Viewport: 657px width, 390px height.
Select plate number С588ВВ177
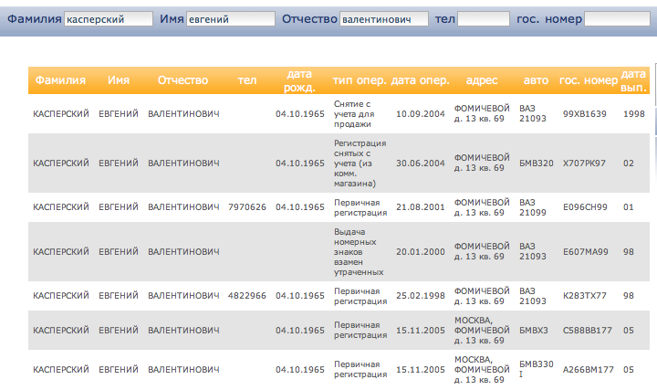588,331
